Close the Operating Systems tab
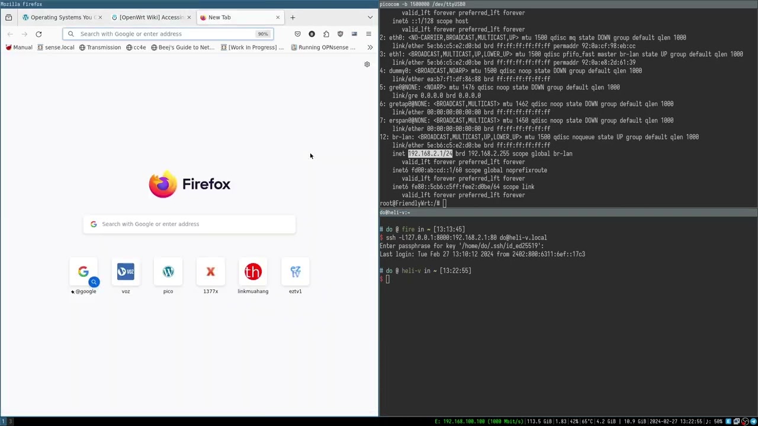The image size is (758, 426). [99, 17]
